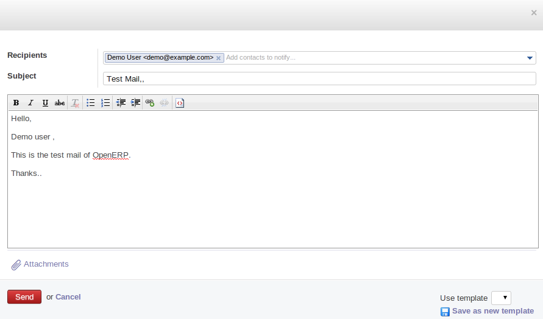Apply strikethrough to text
Screen dimensions: 543x319
(60, 103)
